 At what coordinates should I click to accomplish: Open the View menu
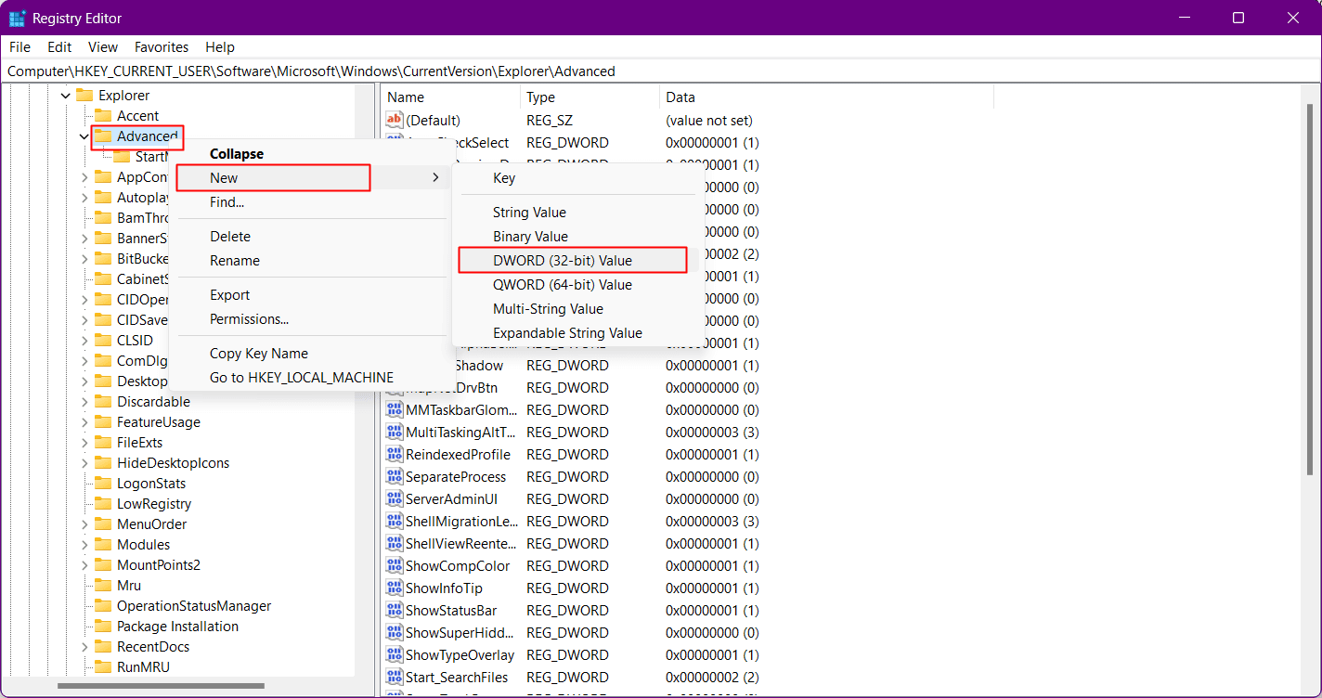tap(103, 46)
